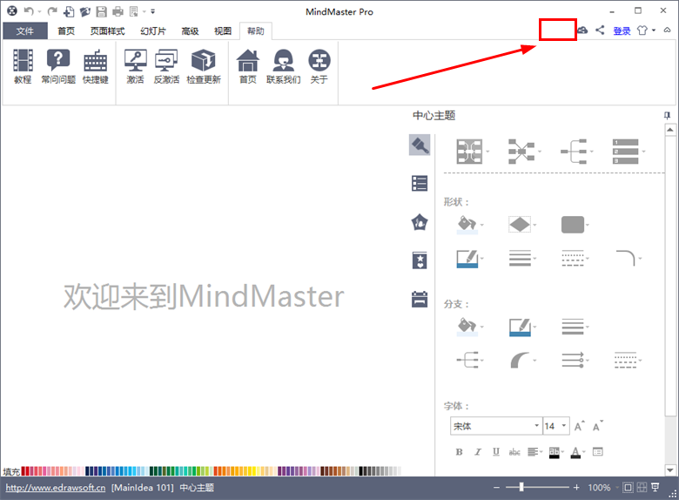The height and width of the screenshot is (500, 679).
Task: Click the text box format icon
Action: pos(597,452)
